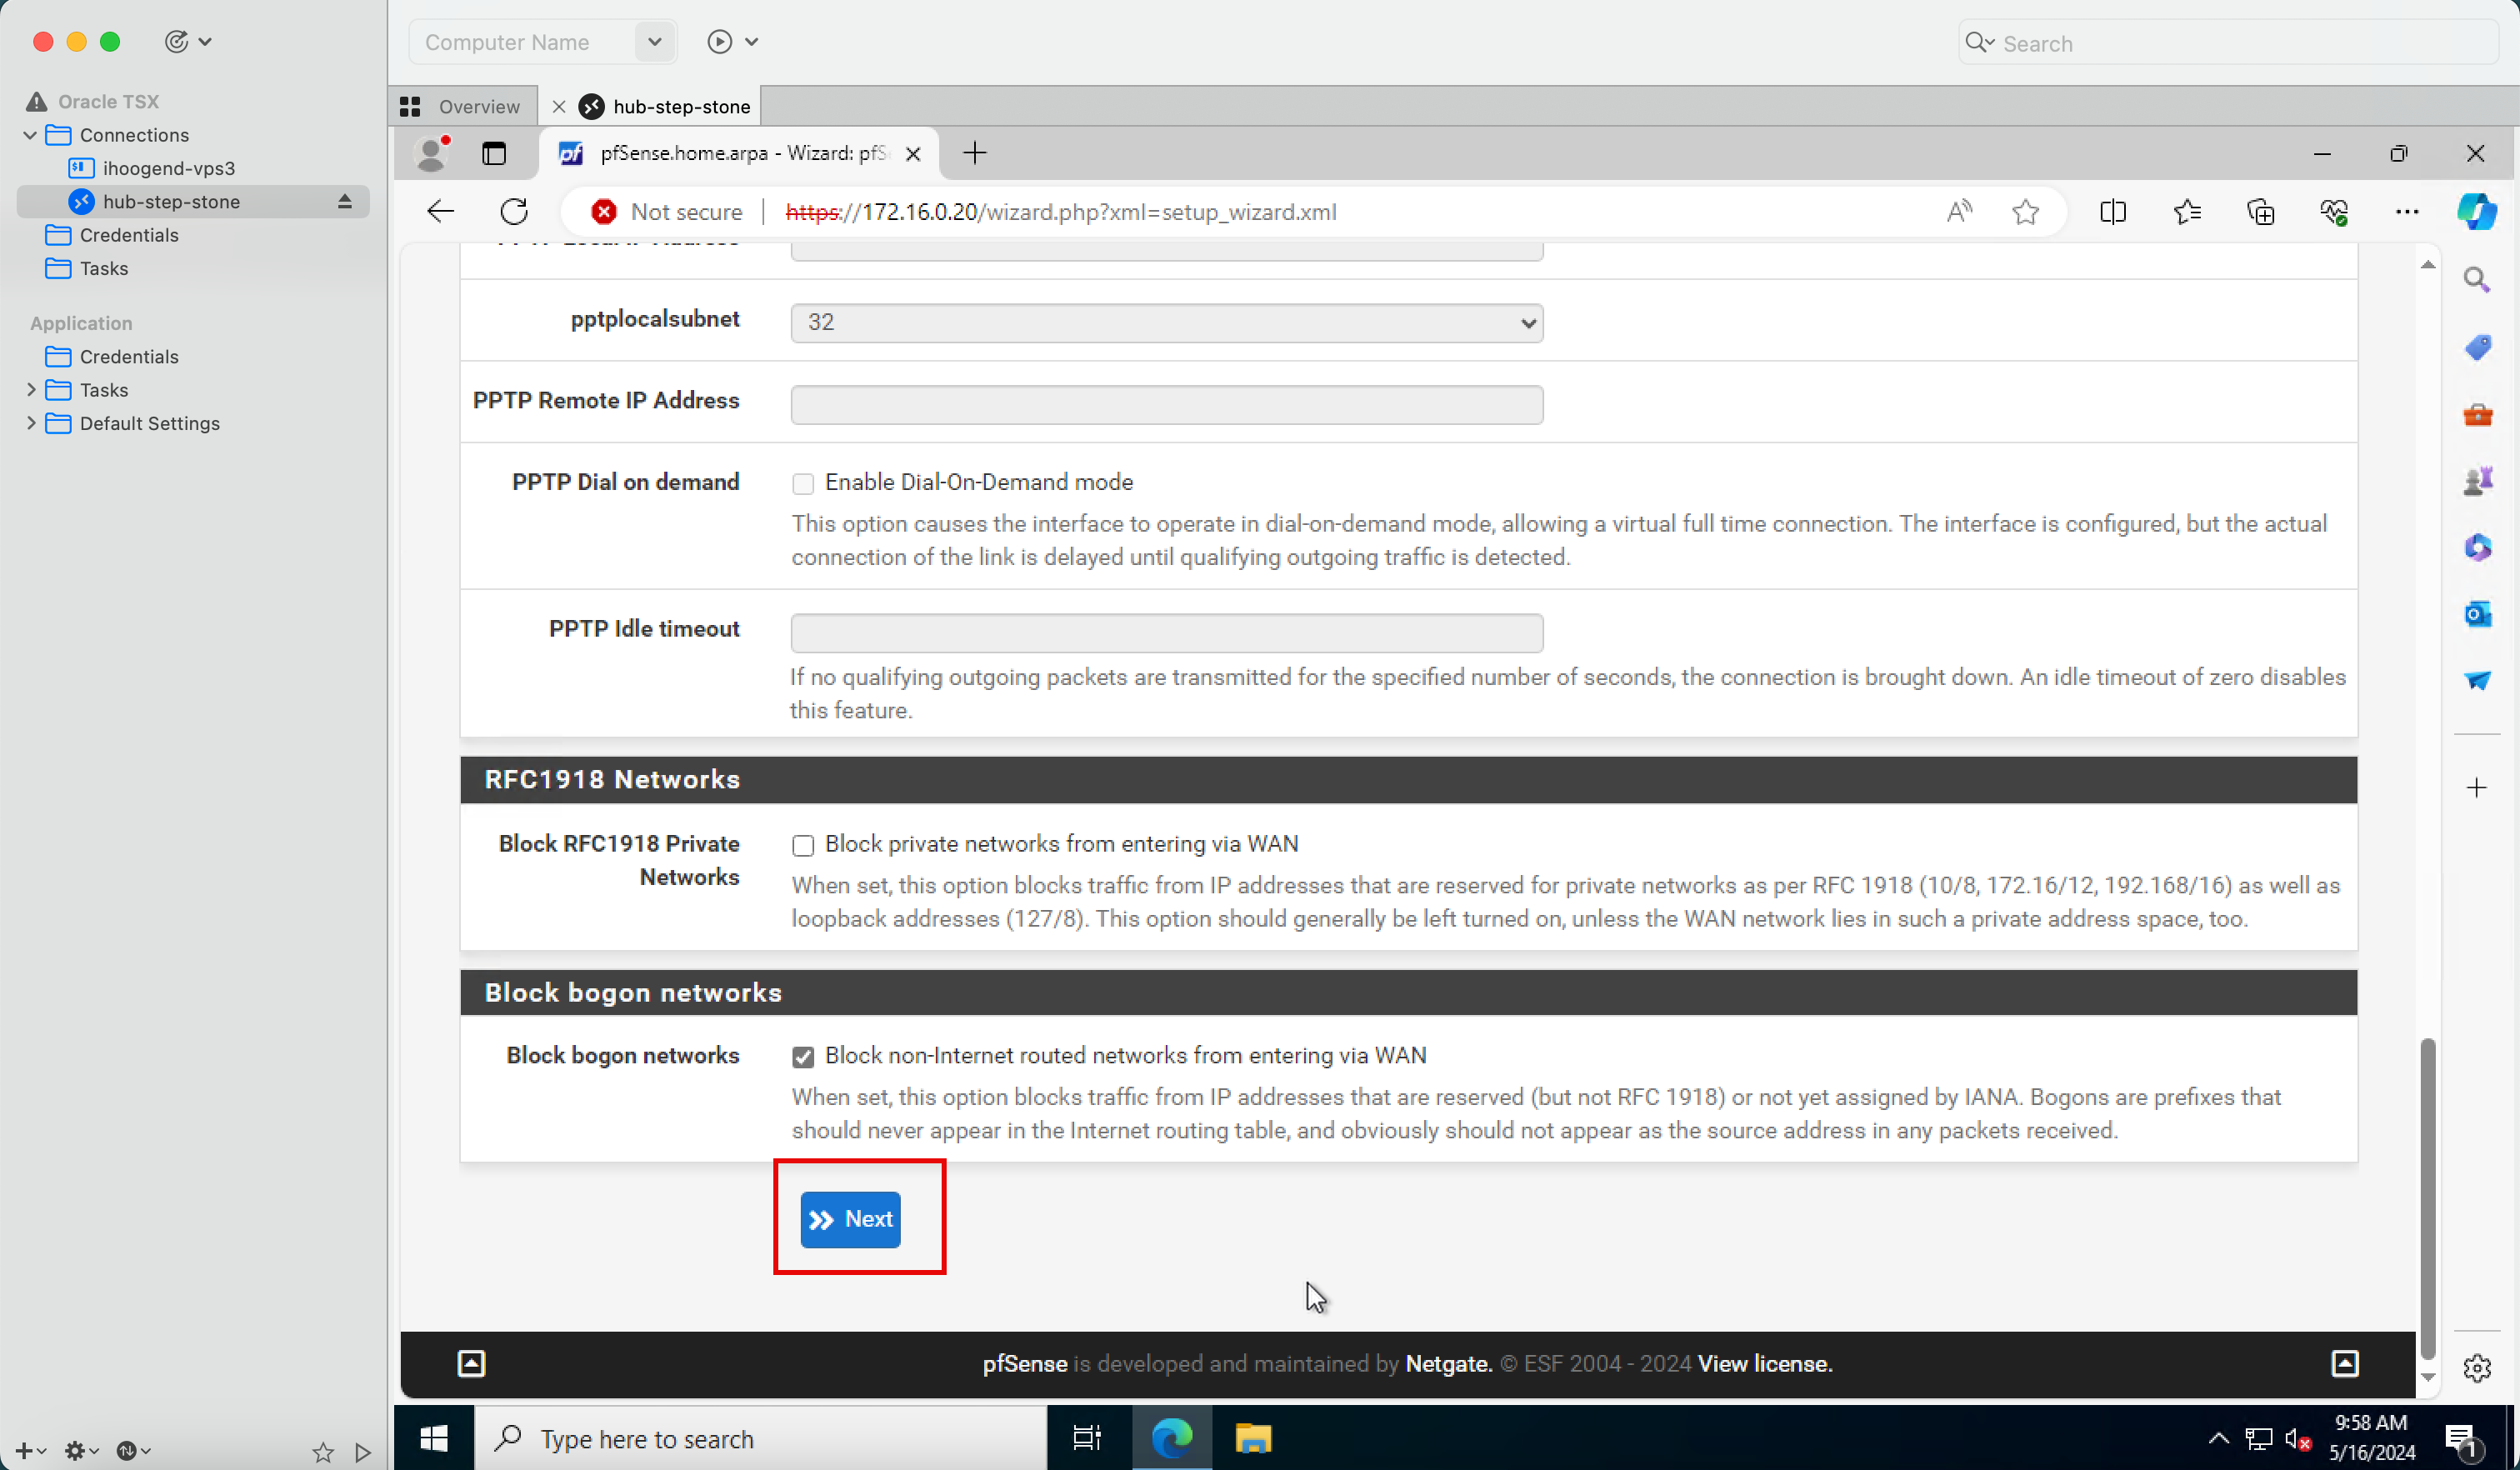Screen dimensions: 2520x1470
Task: Enable Block private networks from entering via WAN
Action: (x=802, y=845)
